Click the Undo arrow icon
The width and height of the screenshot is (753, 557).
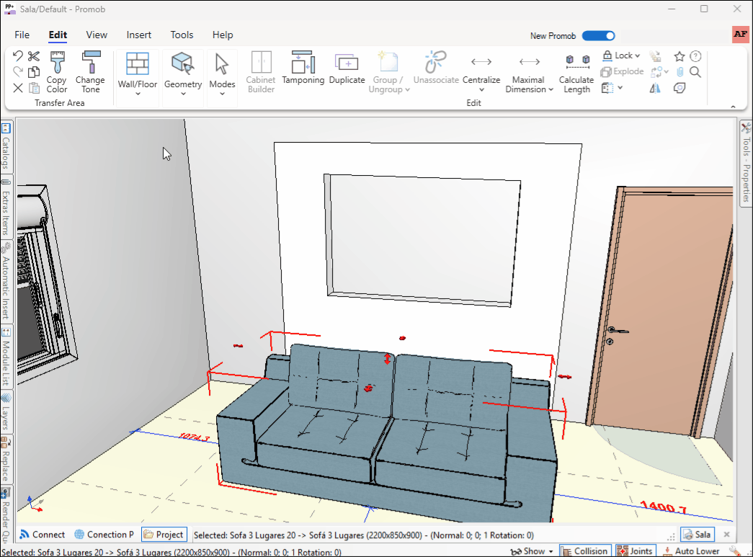pos(18,55)
